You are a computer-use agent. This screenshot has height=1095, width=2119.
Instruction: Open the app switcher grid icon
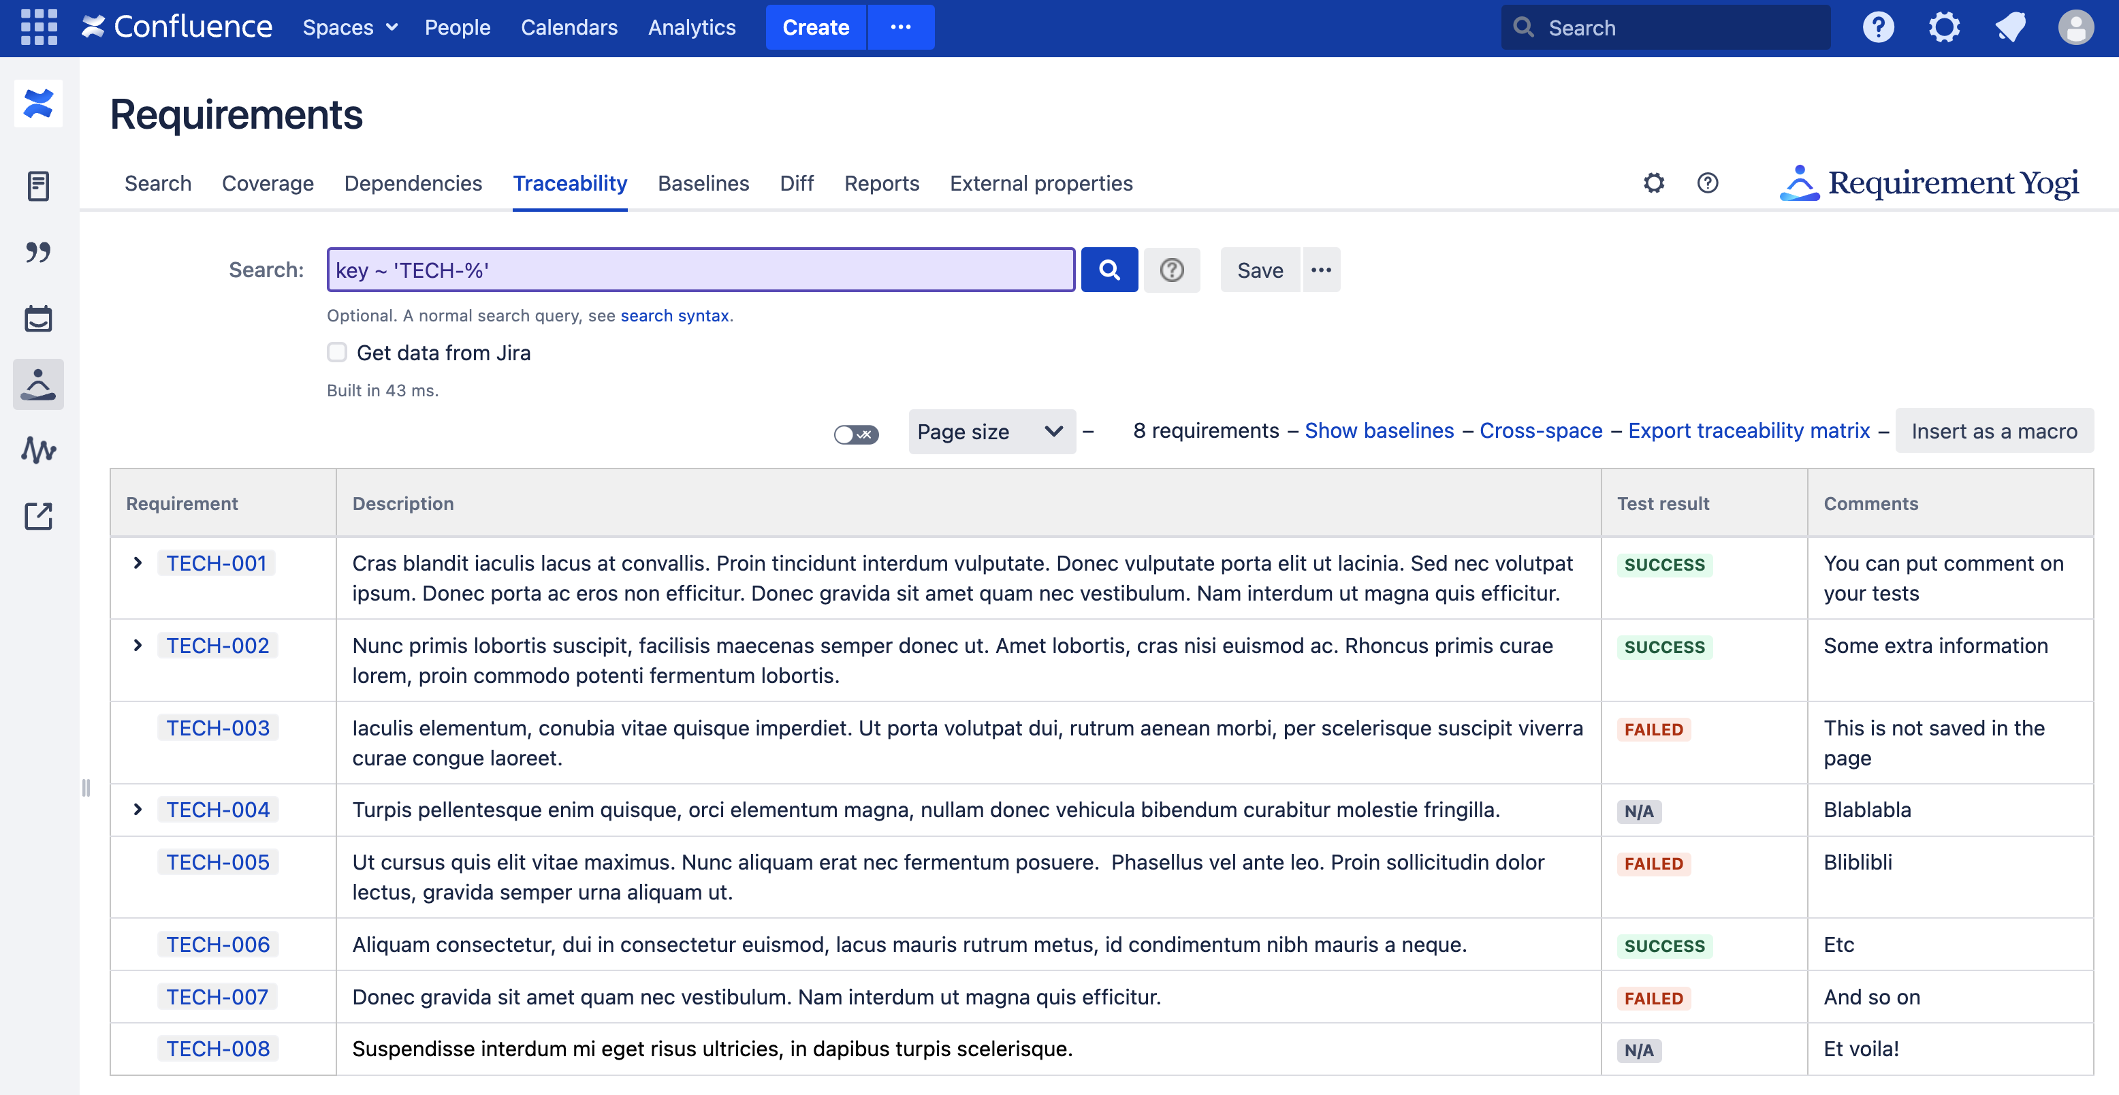pos(39,27)
